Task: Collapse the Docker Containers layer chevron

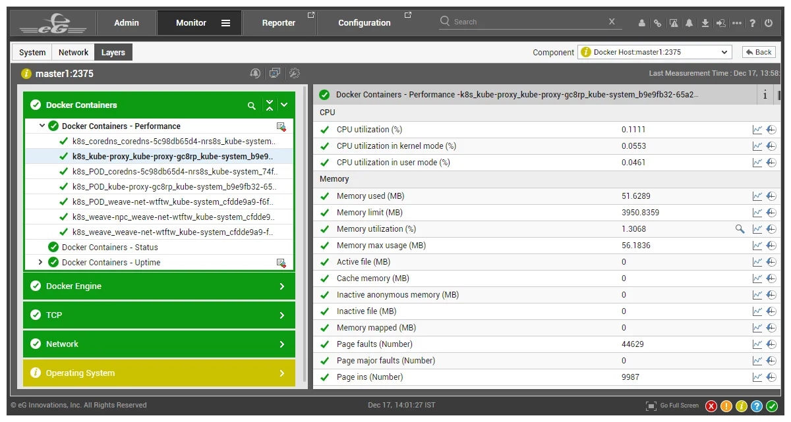Action: click(284, 105)
